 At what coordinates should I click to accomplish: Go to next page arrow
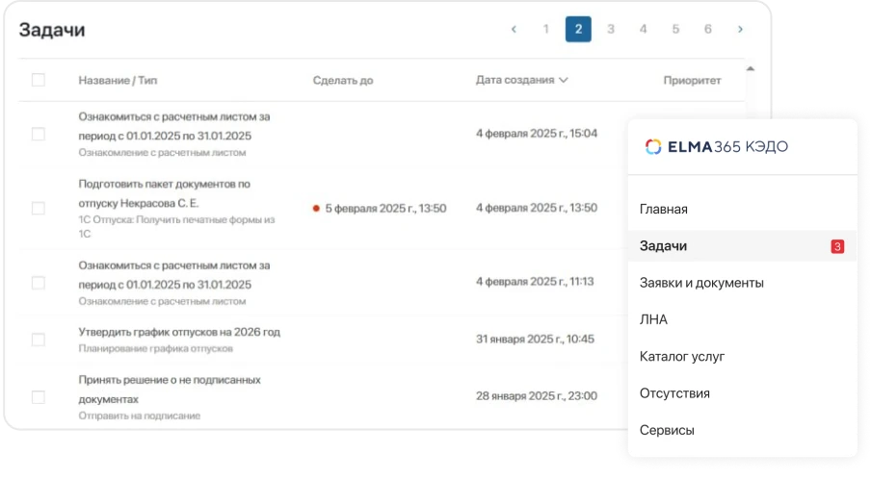pos(740,29)
